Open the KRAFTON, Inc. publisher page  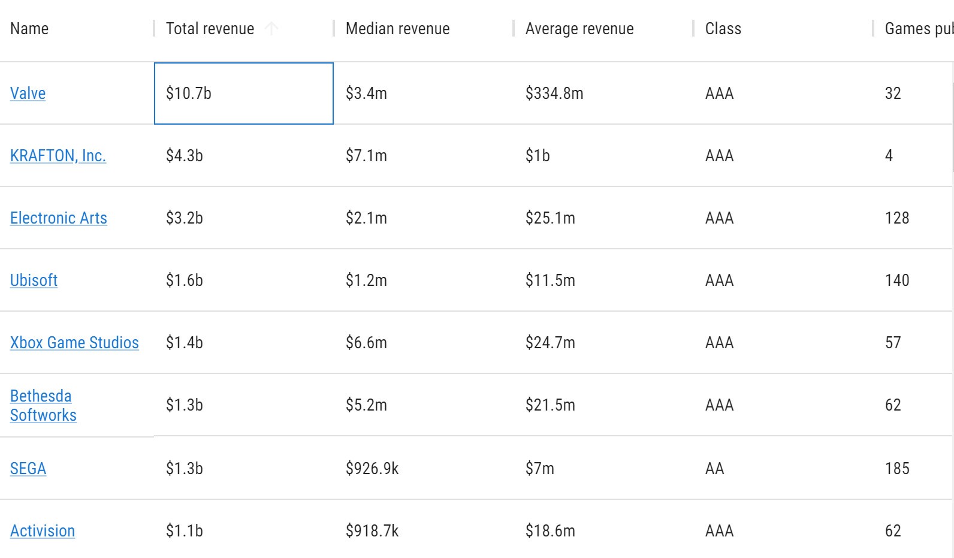[x=58, y=156]
